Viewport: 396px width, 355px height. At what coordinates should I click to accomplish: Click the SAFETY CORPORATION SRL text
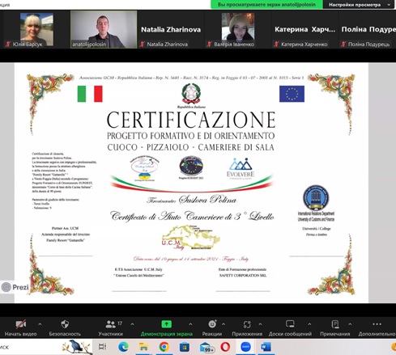[243, 276]
